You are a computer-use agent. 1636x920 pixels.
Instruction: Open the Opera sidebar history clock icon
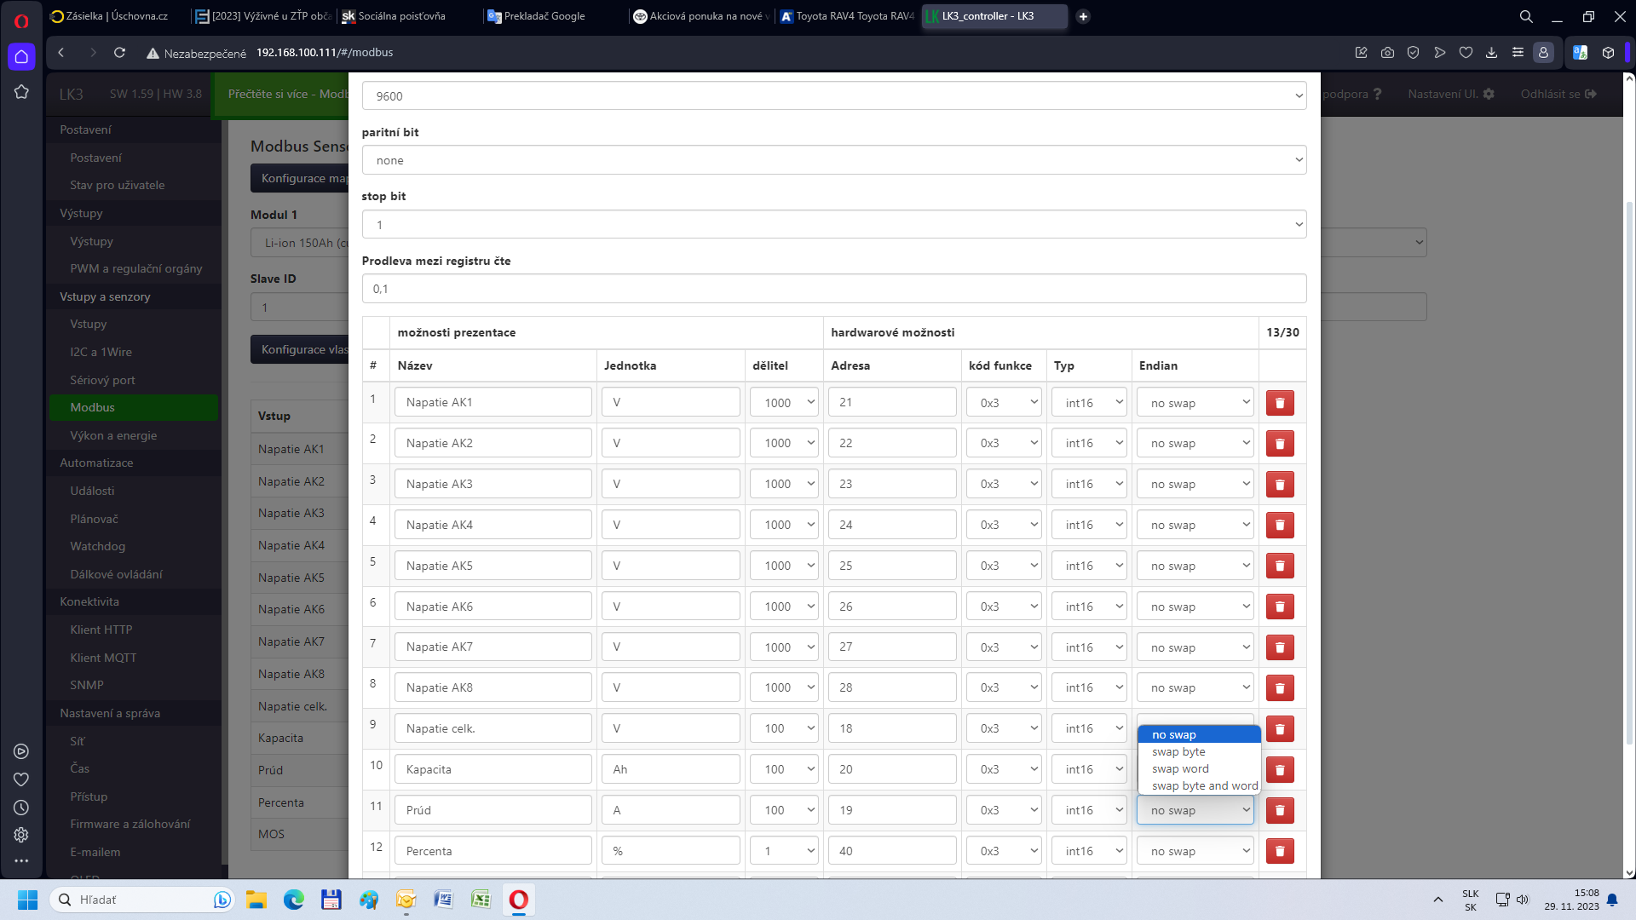[x=21, y=808]
